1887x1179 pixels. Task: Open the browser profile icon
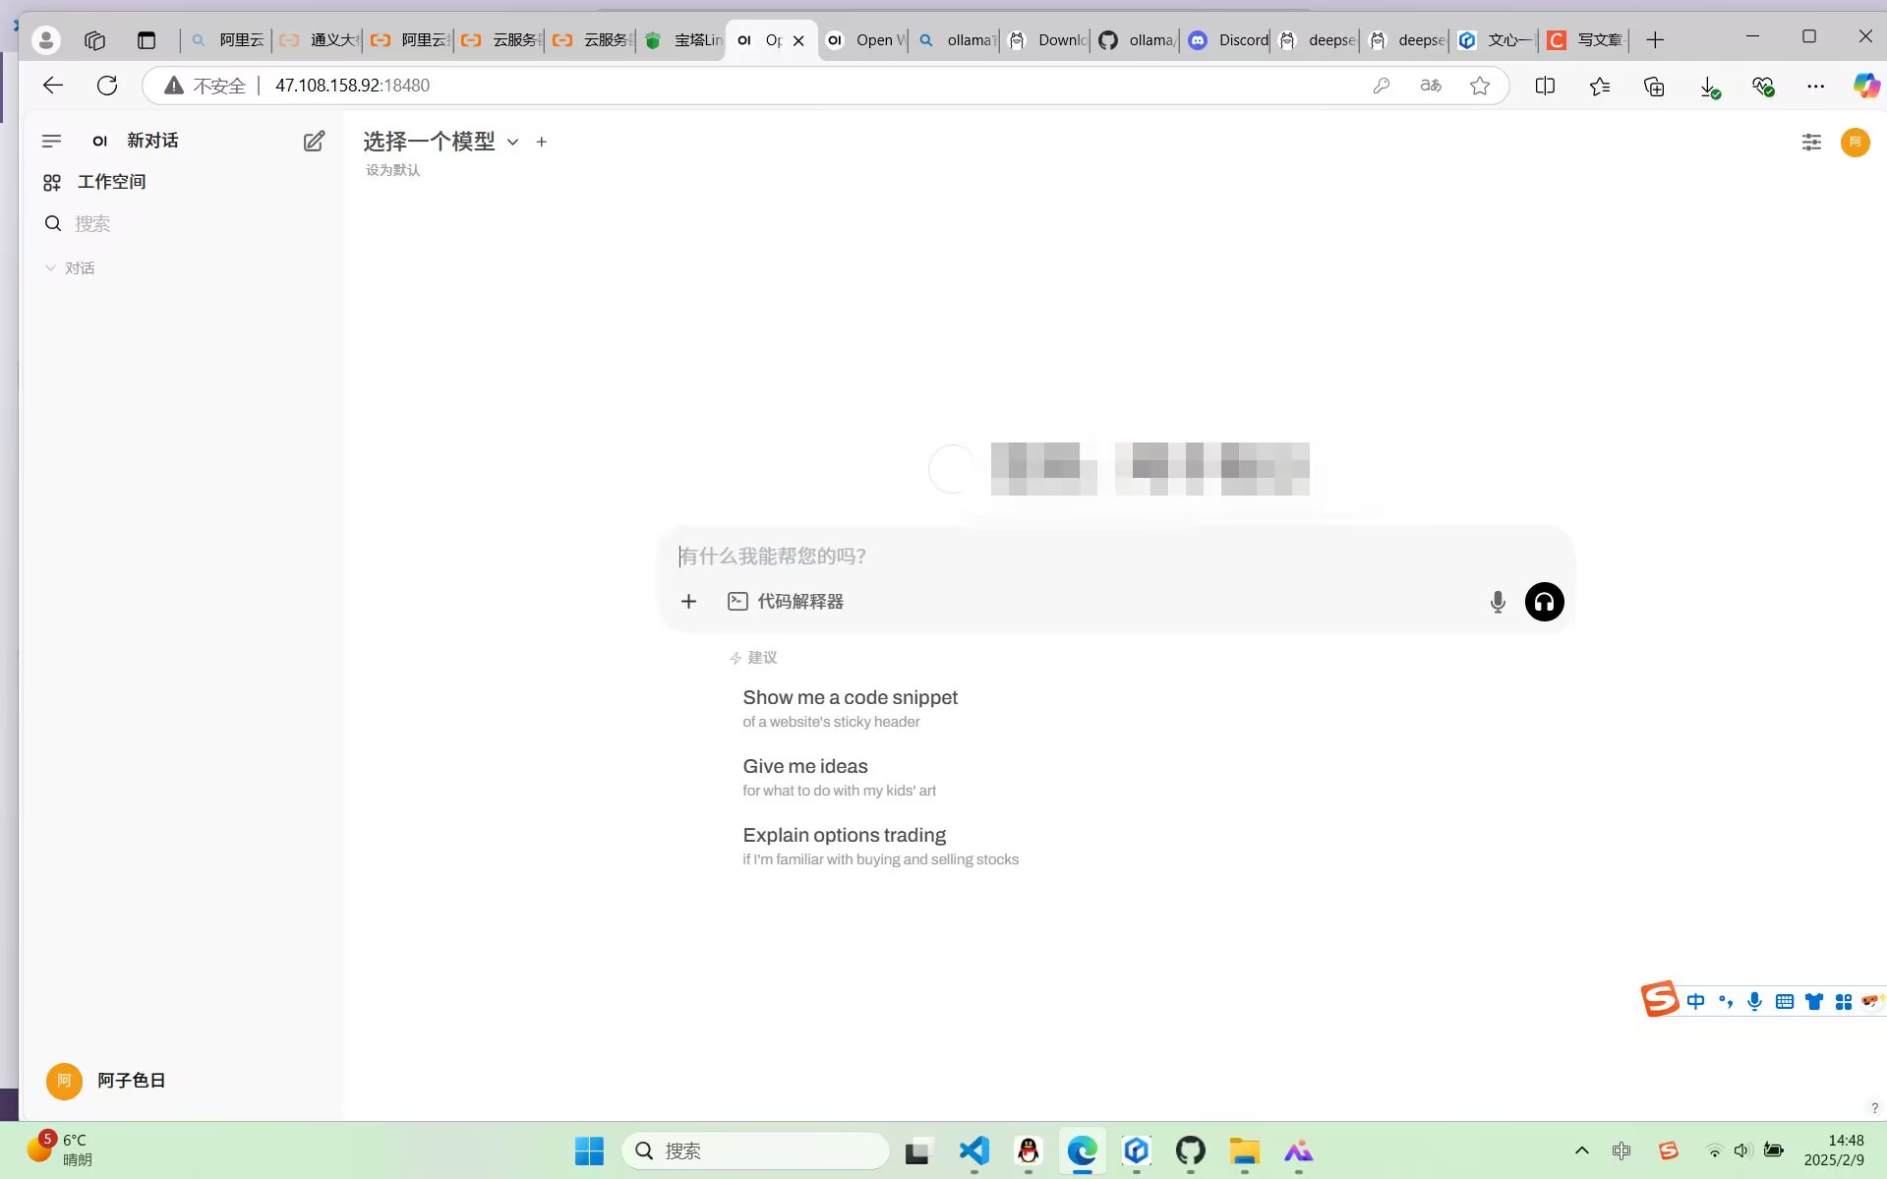[x=45, y=39]
